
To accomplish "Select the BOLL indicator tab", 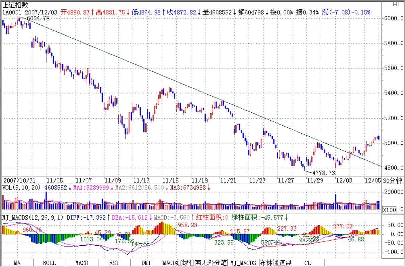I will (50, 263).
